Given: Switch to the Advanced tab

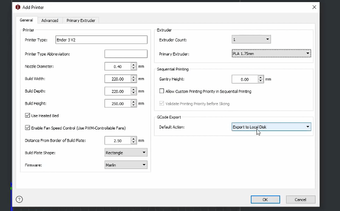Looking at the screenshot, I should tap(49, 20).
